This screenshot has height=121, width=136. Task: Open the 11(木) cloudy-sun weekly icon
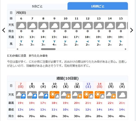click(x=66, y=95)
